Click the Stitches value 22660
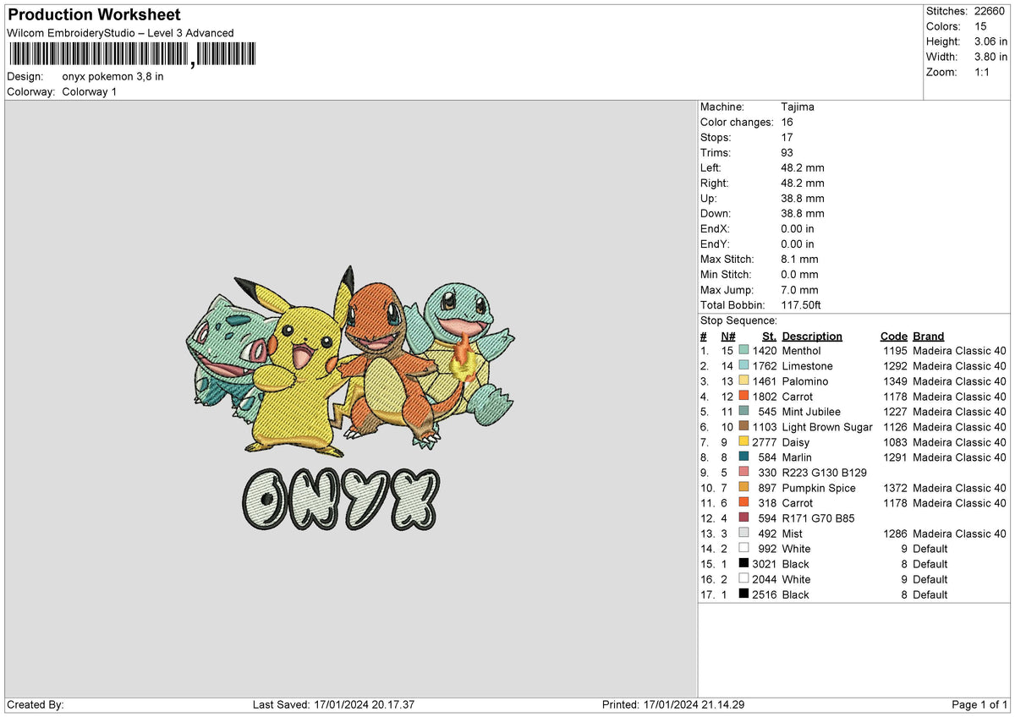1015x717 pixels. tap(990, 11)
